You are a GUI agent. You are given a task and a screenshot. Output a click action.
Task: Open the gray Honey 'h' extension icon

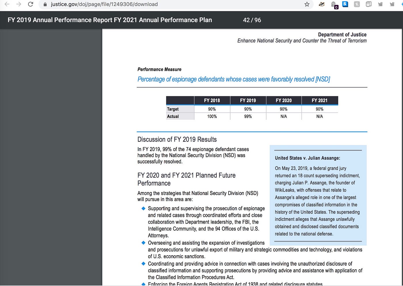click(x=357, y=4)
